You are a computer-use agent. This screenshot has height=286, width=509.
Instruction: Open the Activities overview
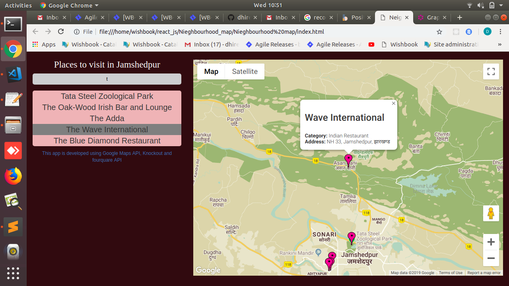tap(18, 5)
